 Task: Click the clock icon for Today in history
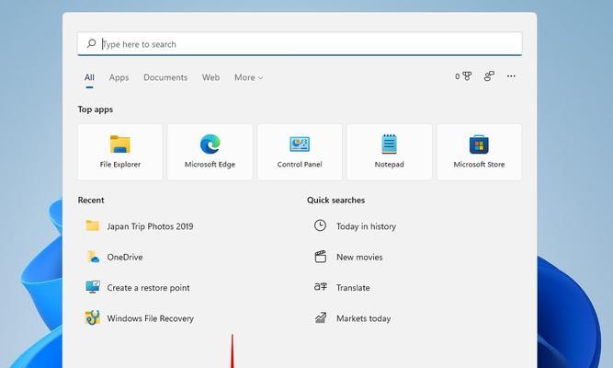(x=320, y=225)
